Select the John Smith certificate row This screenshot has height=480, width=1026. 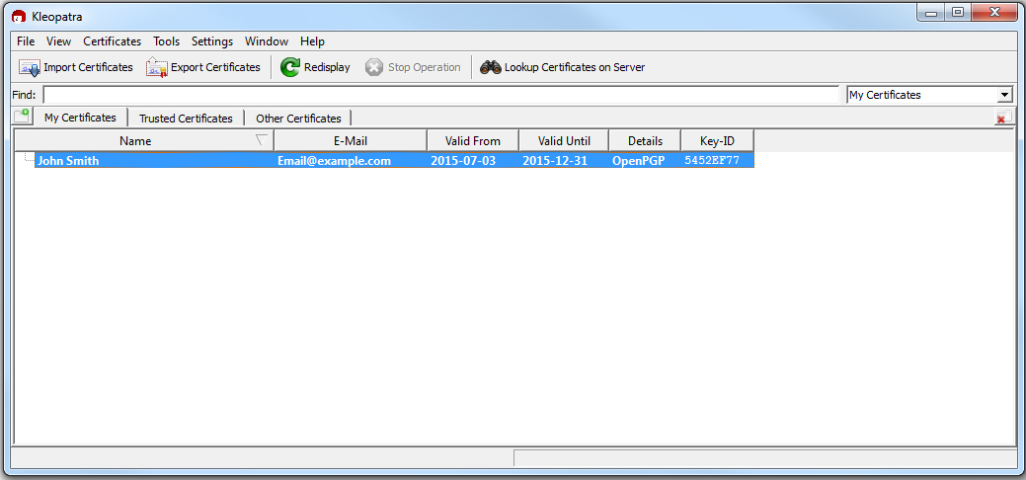[x=394, y=160]
